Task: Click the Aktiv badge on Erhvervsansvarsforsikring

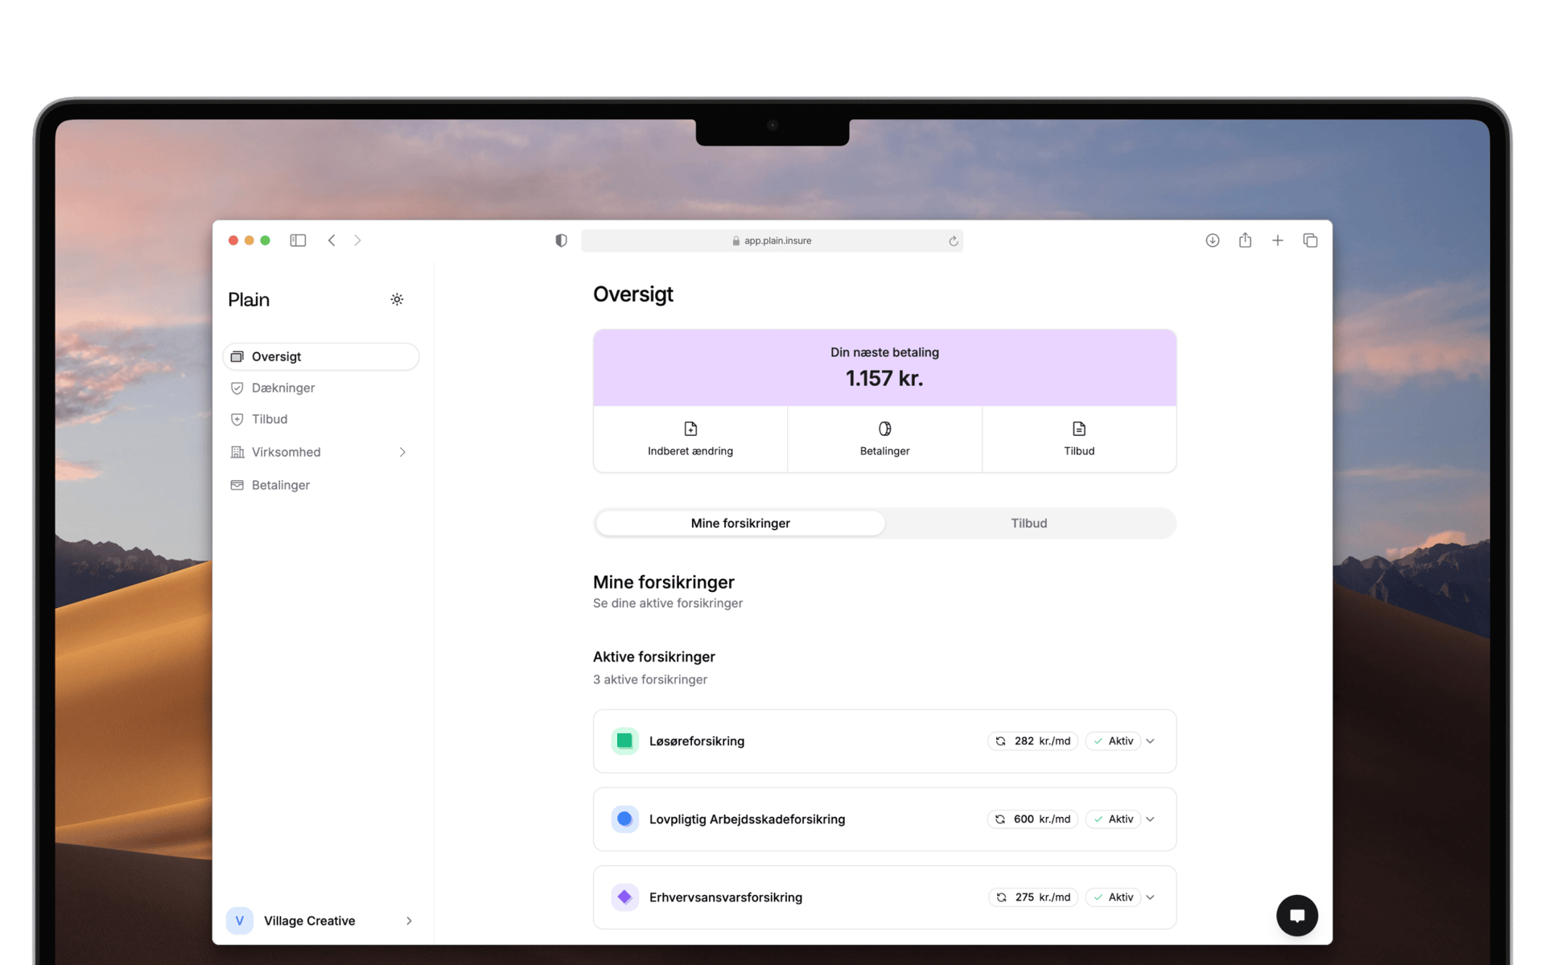Action: [1113, 897]
